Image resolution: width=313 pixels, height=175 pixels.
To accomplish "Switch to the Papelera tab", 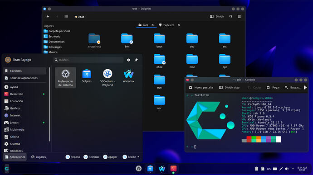I will click(x=166, y=25).
